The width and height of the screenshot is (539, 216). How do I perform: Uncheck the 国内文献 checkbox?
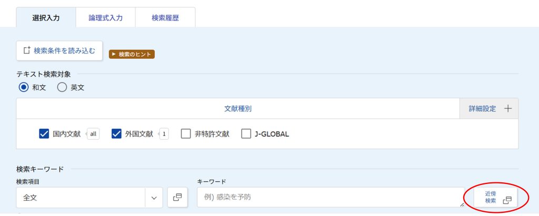click(x=44, y=134)
